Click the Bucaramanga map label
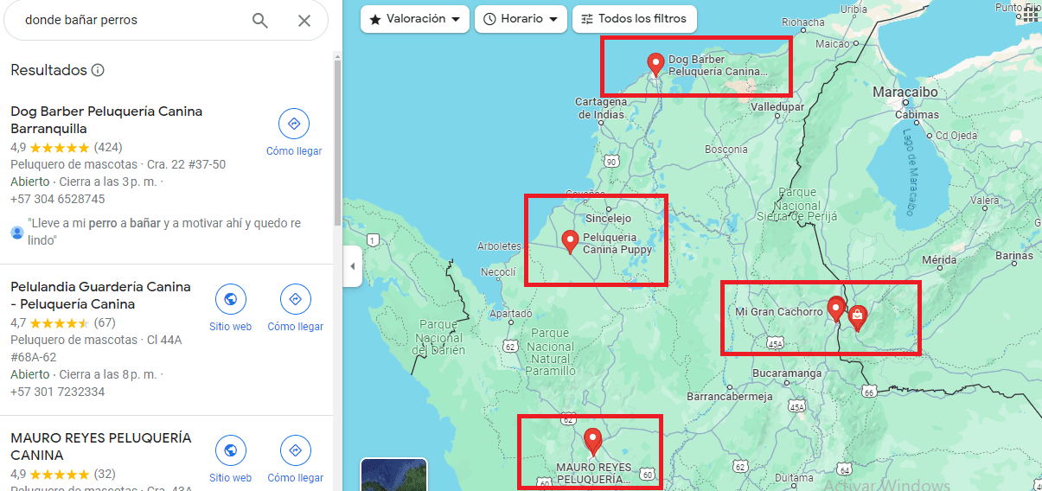The width and height of the screenshot is (1042, 491). point(787,373)
